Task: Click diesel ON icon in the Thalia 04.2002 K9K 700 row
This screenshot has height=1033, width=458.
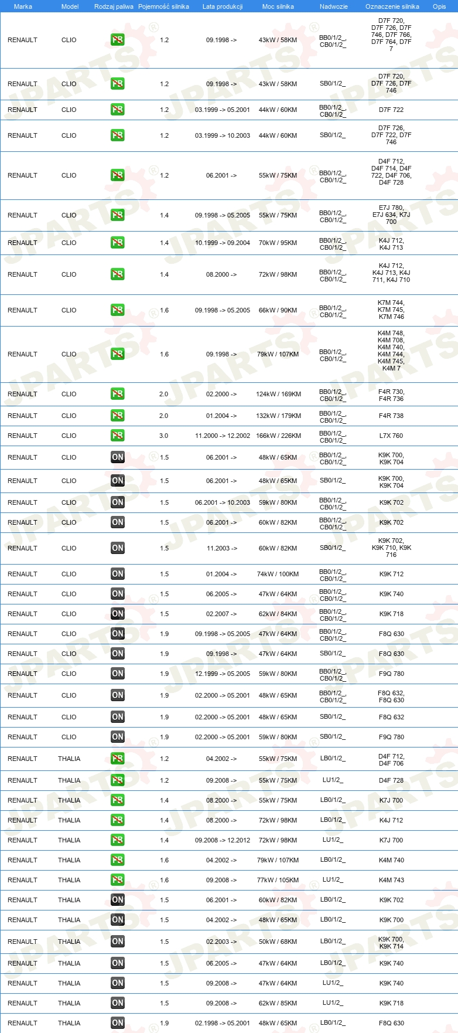Action: point(118,920)
